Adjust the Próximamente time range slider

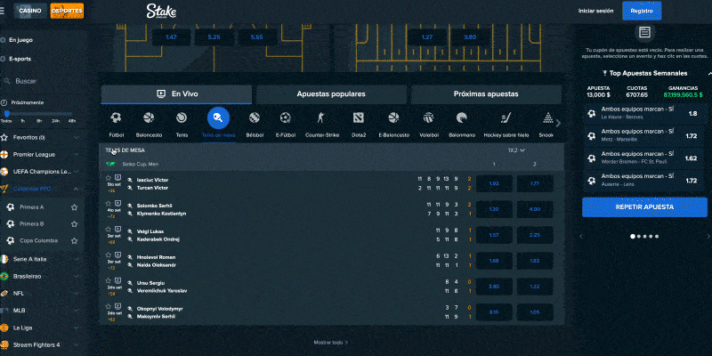(x=7, y=113)
